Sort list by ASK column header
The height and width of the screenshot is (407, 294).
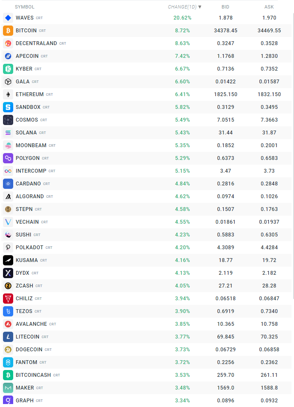tap(269, 7)
